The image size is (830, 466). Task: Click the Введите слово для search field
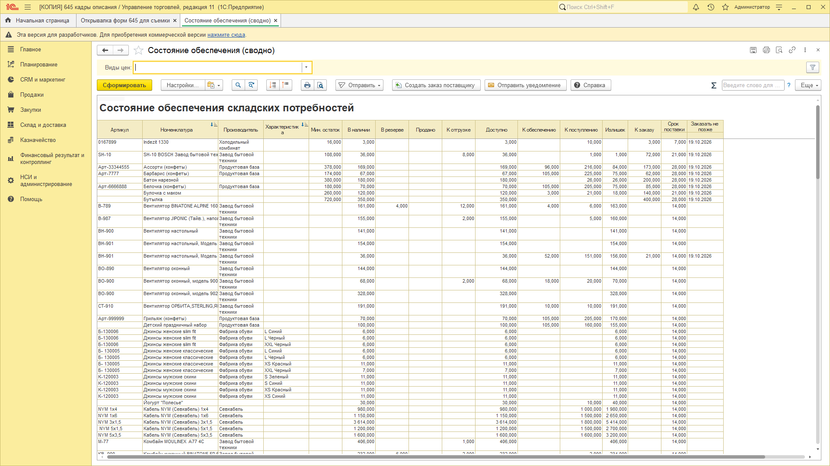click(x=753, y=85)
